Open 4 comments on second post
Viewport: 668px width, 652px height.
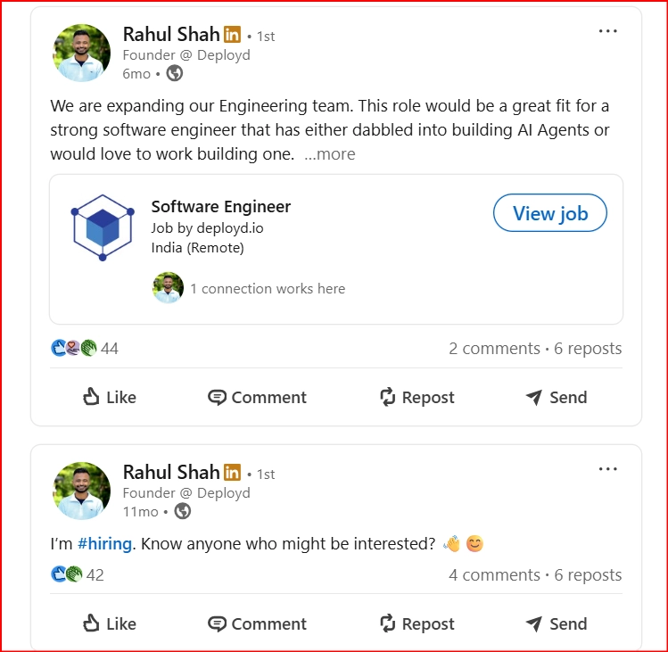[494, 574]
